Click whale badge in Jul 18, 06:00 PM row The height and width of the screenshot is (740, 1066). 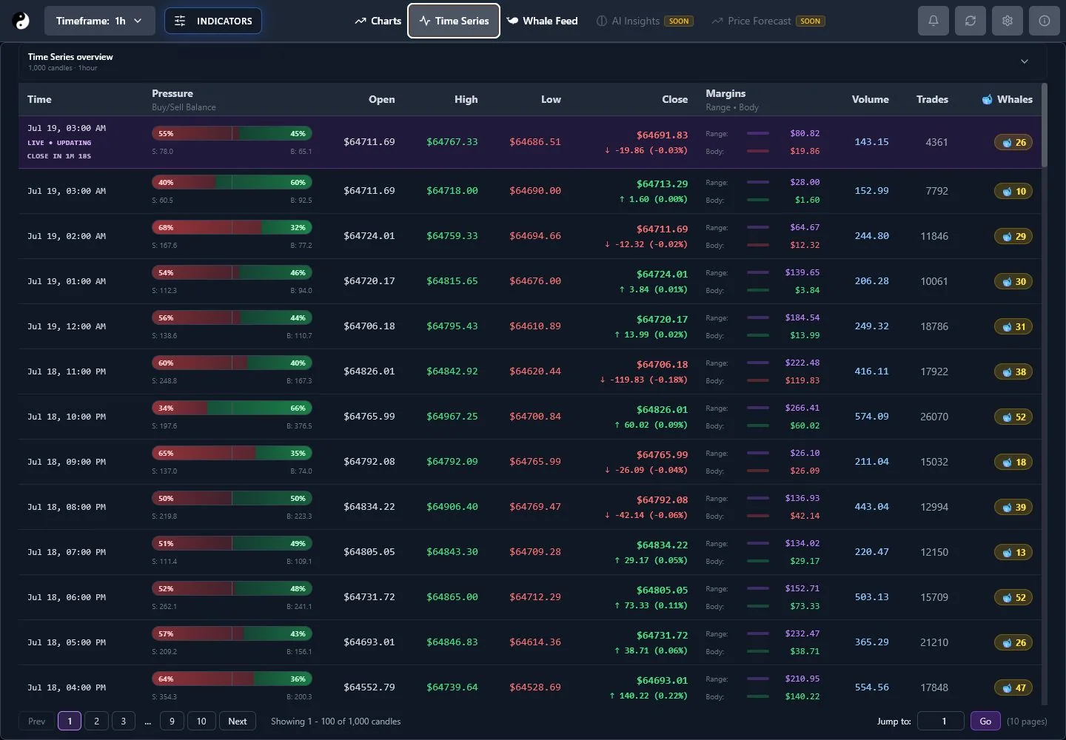pyautogui.click(x=1013, y=597)
